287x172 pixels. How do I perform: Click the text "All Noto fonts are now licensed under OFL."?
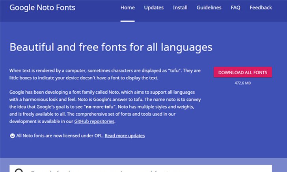[x=60, y=136]
